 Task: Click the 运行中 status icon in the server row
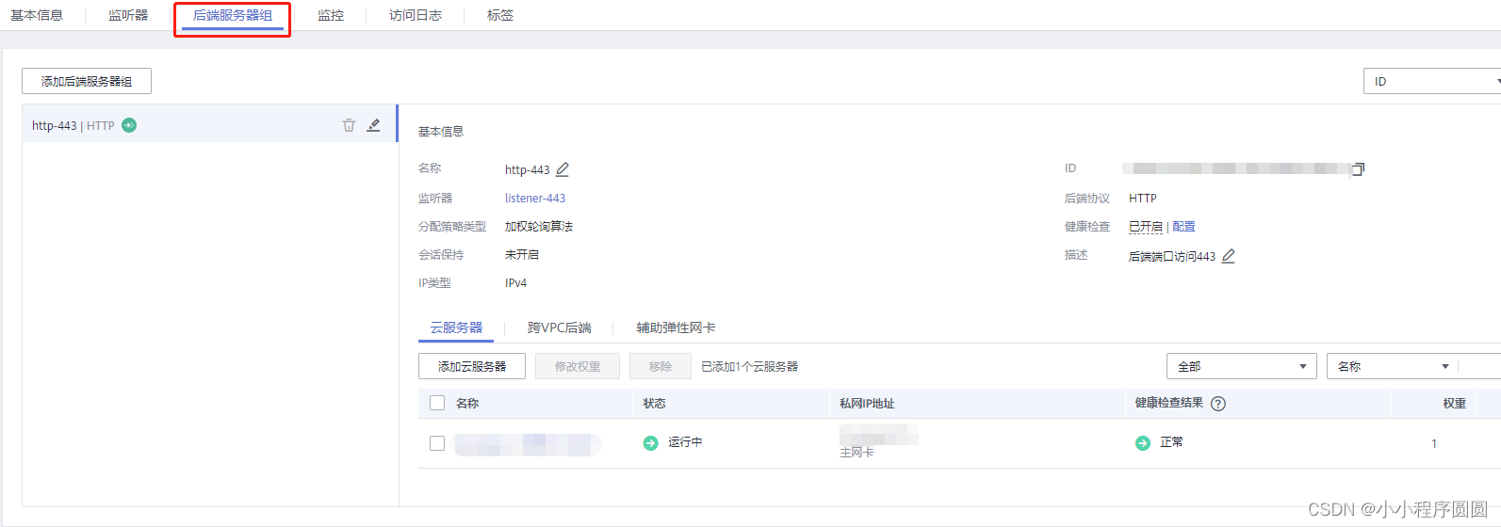tap(650, 442)
